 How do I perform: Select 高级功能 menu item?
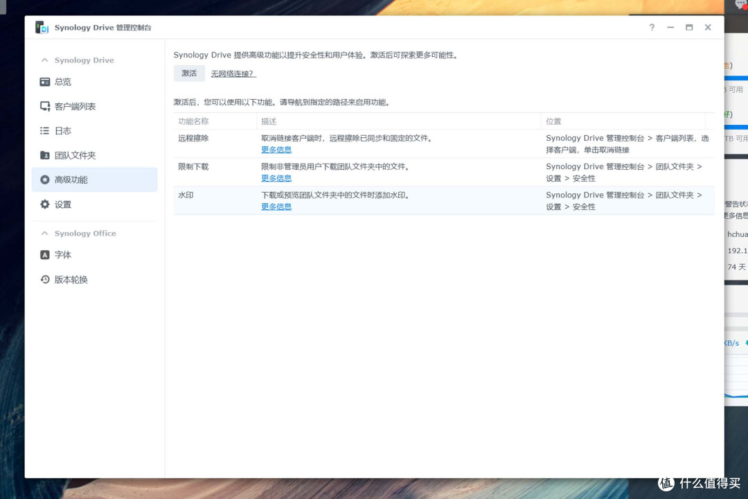94,180
